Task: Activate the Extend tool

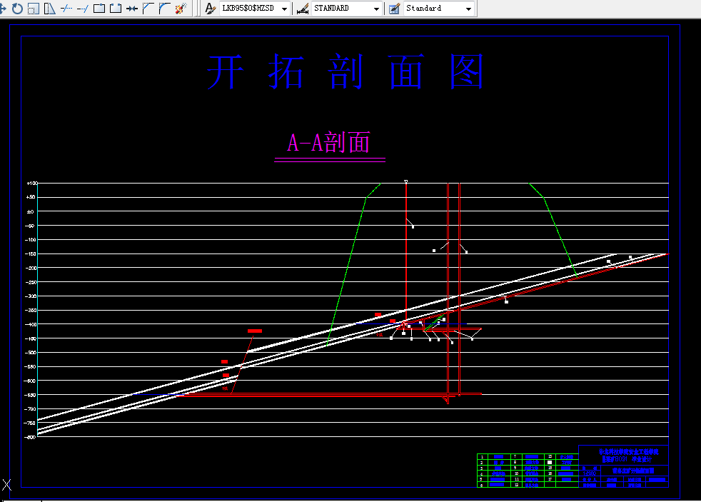Action: click(82, 8)
